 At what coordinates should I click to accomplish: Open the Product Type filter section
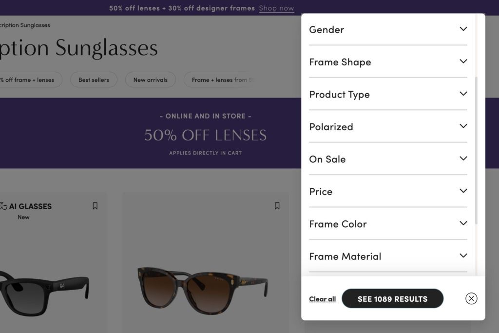point(388,94)
